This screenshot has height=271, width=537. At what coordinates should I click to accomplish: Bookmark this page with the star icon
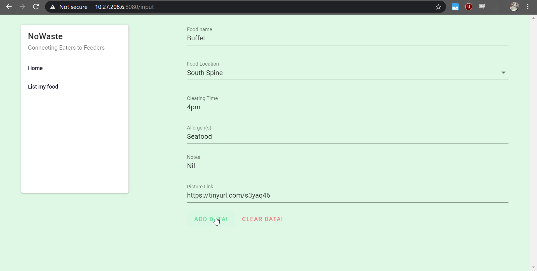pos(438,7)
